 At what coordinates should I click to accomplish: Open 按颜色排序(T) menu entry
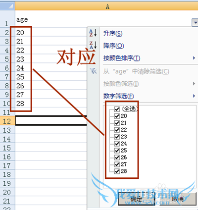pyautogui.click(x=122, y=58)
